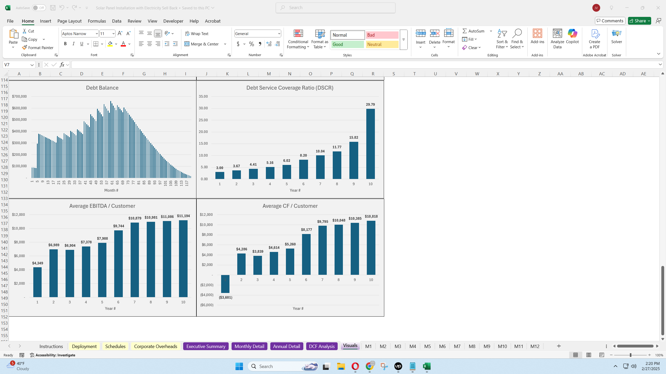Viewport: 666px width, 374px height.
Task: Apply the Good cell style
Action: pyautogui.click(x=348, y=44)
